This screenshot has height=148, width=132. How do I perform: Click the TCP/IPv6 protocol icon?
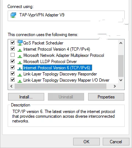[20, 69]
